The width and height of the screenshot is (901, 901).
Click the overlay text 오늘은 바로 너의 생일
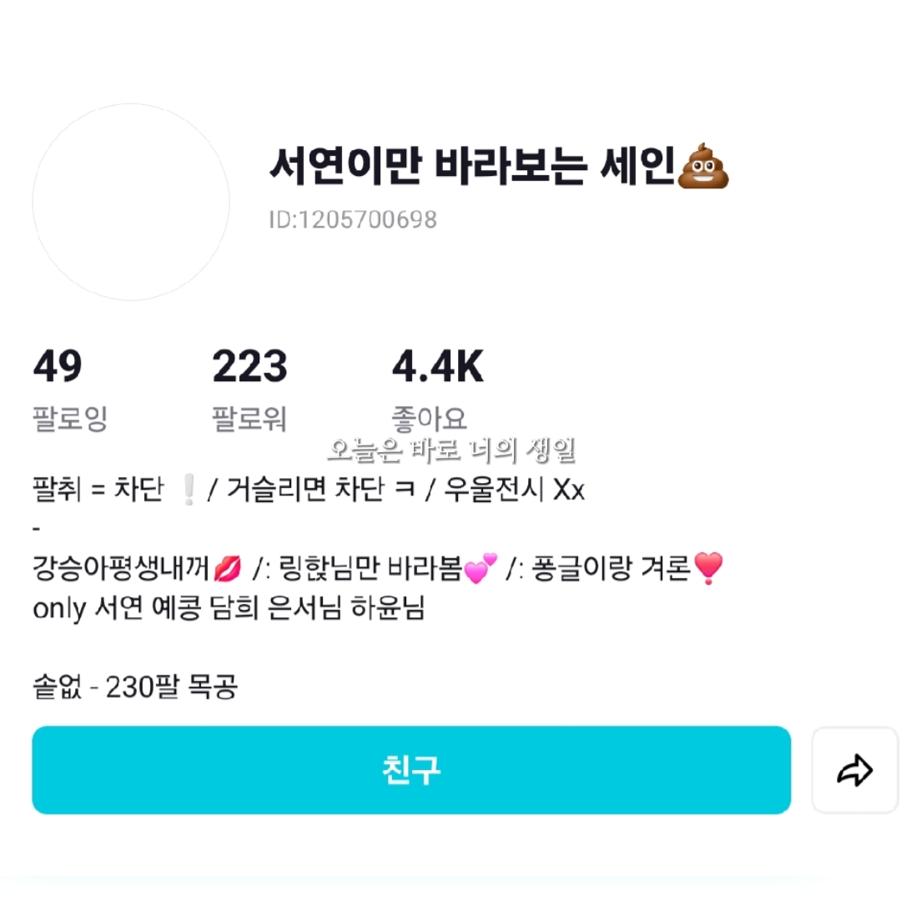click(x=451, y=450)
